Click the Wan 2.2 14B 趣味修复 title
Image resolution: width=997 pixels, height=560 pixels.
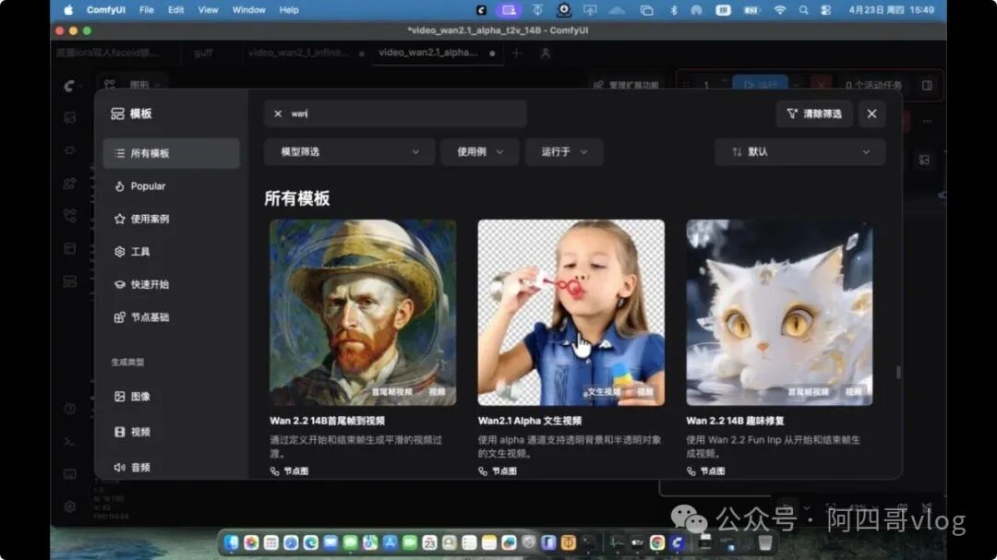(735, 421)
